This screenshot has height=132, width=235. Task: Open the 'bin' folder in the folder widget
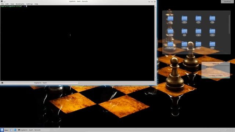(x=170, y=19)
